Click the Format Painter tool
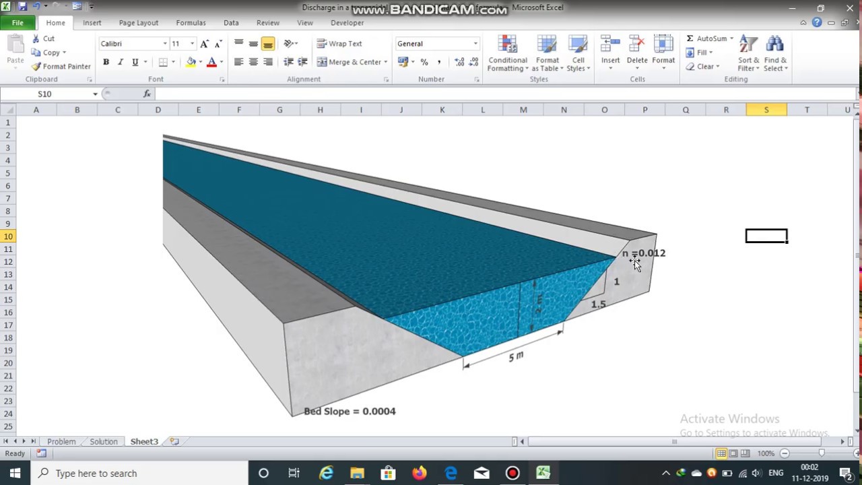862x485 pixels. pos(61,67)
